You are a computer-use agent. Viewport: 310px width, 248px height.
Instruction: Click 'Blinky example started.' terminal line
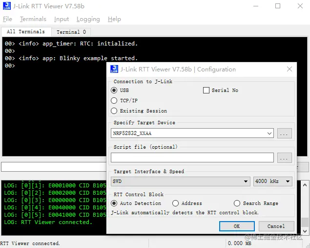pos(71,58)
